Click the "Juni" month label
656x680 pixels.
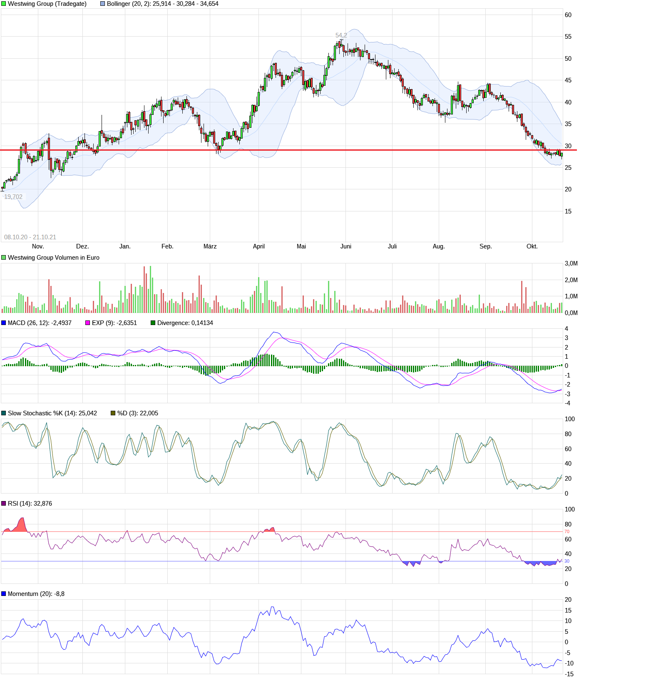(x=346, y=246)
